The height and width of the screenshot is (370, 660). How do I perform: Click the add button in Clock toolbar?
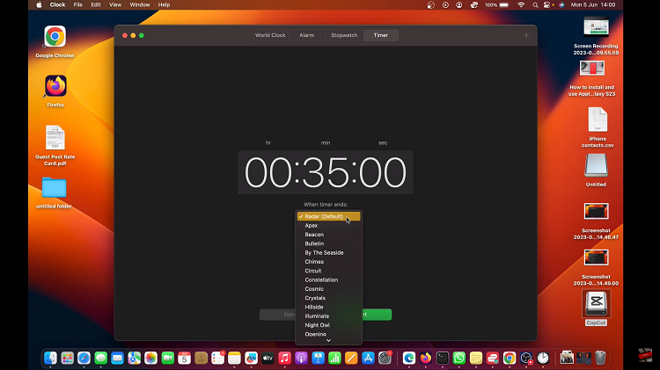(x=526, y=35)
